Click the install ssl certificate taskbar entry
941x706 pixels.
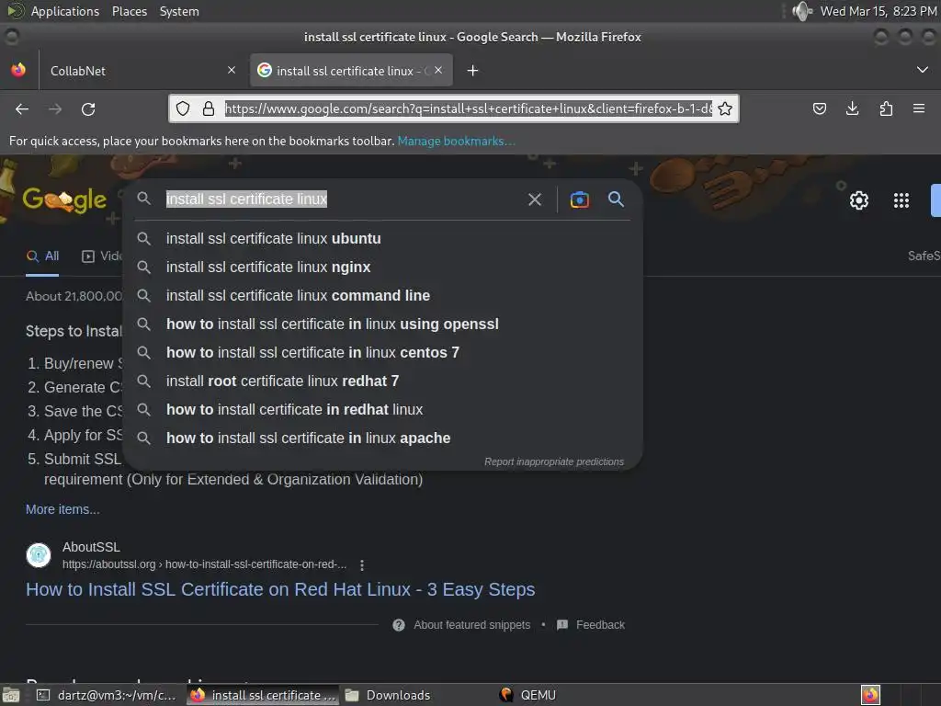tap(263, 695)
